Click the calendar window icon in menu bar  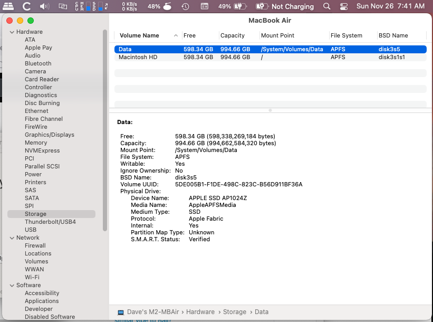pos(204,6)
